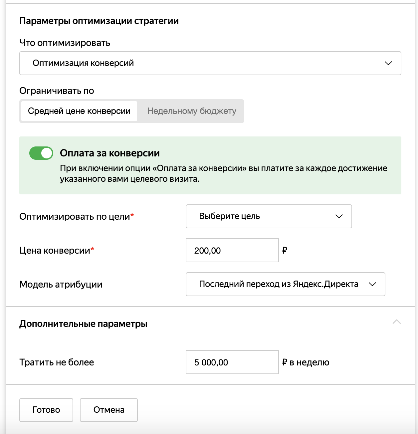Click the chevron next to Последний переход из Яндекс.Директа
The image size is (418, 434).
coord(372,284)
